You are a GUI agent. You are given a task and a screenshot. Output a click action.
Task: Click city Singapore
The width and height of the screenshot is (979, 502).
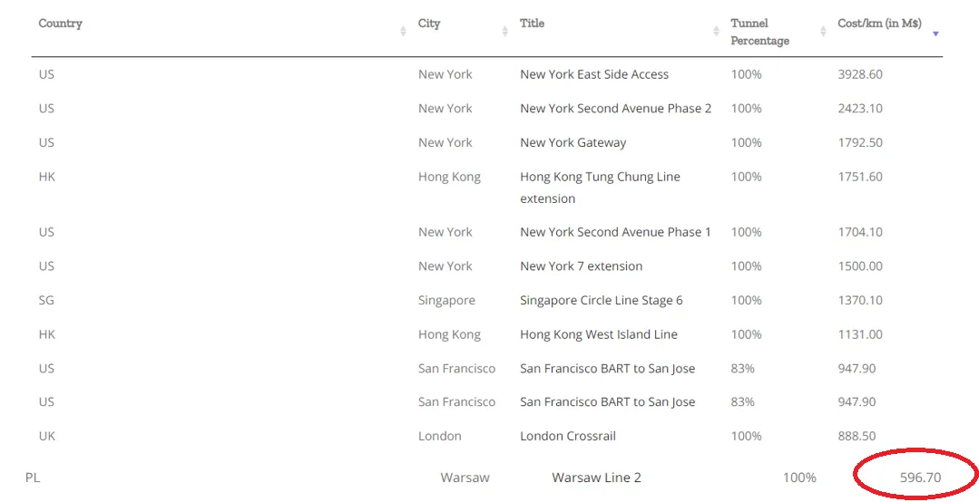(x=446, y=301)
